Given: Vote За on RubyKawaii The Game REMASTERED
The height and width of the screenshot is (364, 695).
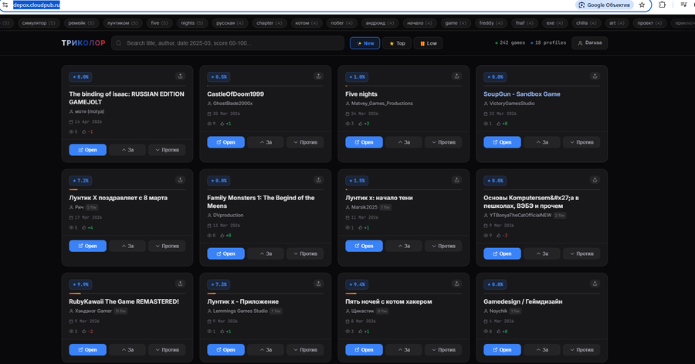Looking at the screenshot, I should pos(127,350).
